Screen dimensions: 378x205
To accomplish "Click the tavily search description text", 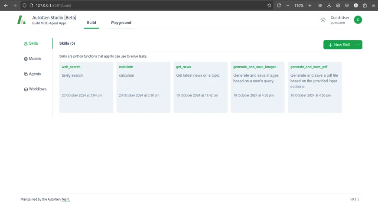I will click(72, 75).
